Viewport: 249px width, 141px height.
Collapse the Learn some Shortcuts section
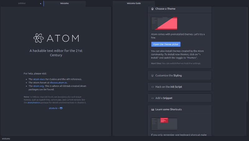[x=180, y=109]
